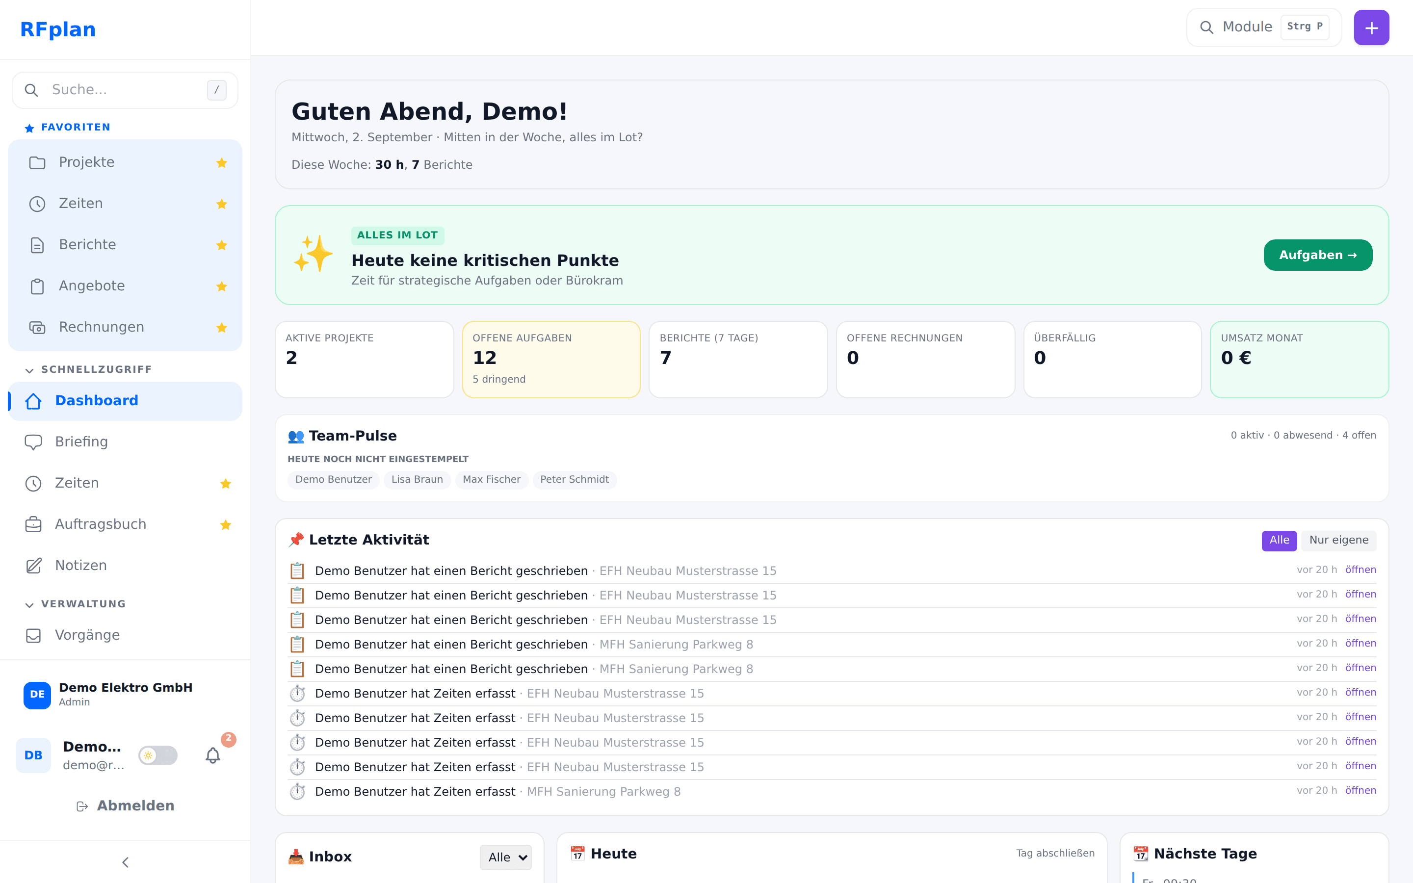This screenshot has height=883, width=1413.
Task: Open the Dashboard menu item
Action: point(125,401)
